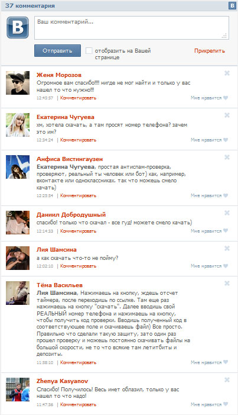This screenshot has width=238, height=415.
Task: Remove Екатерина Чугуева's comment using the X icon
Action: 227,115
